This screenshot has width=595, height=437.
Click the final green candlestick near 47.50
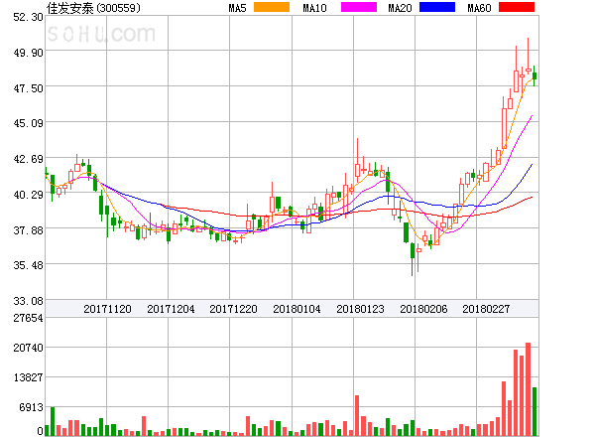pyautogui.click(x=535, y=75)
